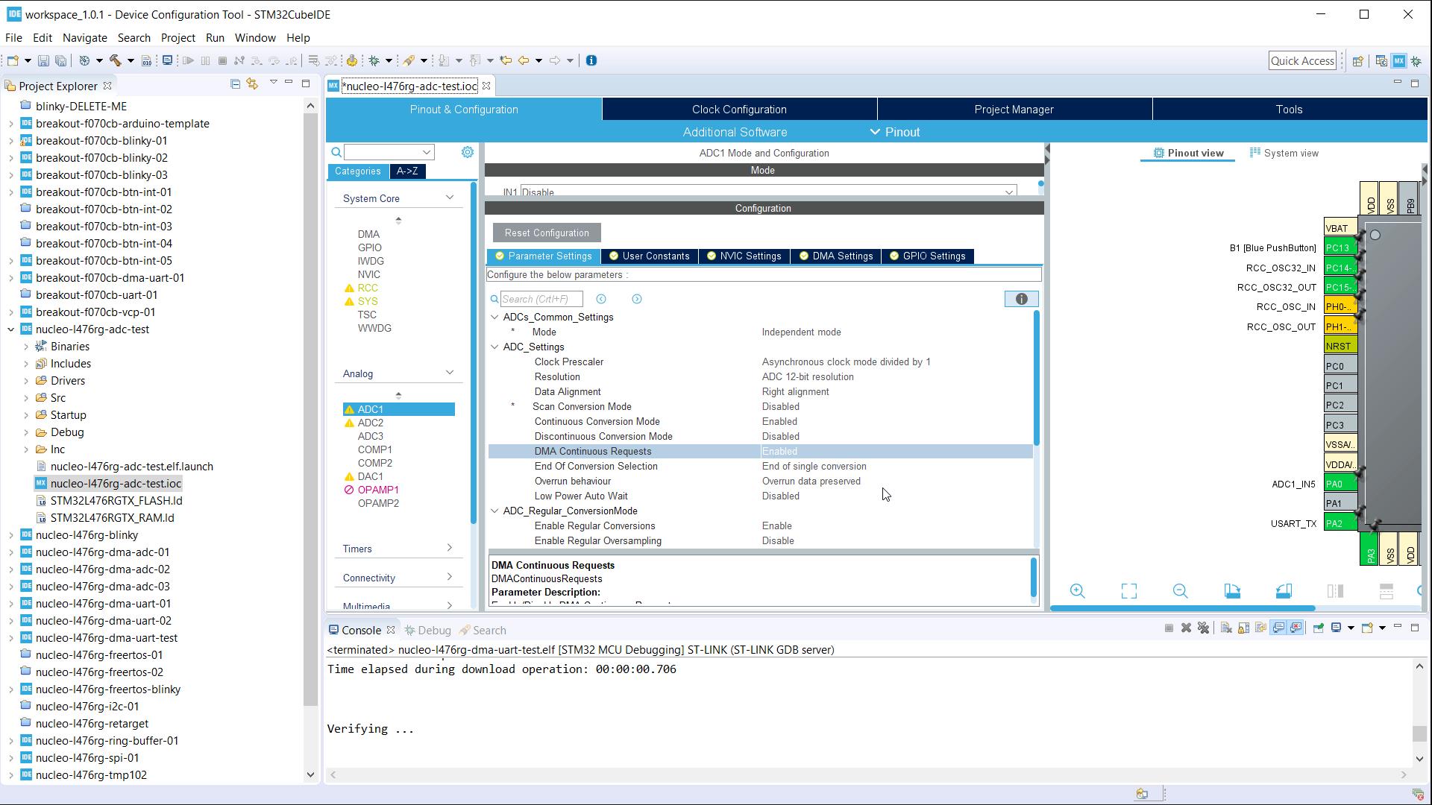Viewport: 1432px width, 805px height.
Task: Open the Device Configuration Tool perspective icon
Action: [x=1398, y=61]
